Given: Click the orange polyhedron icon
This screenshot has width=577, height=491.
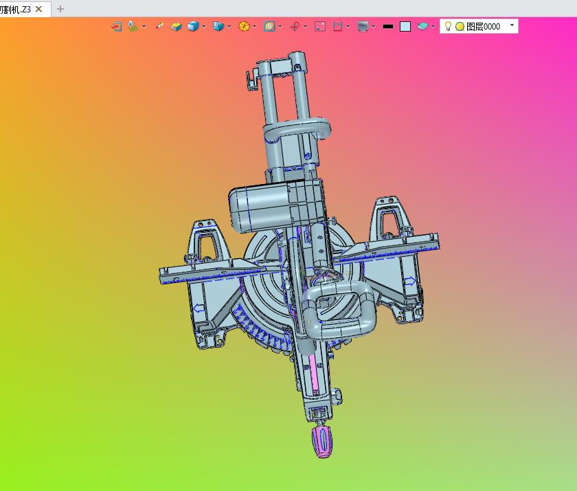Looking at the screenshot, I should pyautogui.click(x=244, y=27).
